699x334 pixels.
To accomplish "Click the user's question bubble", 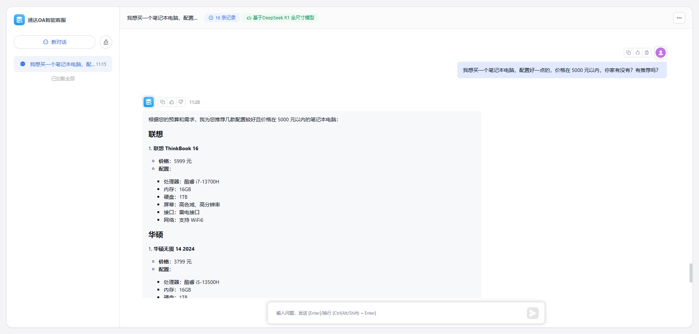I will click(562, 70).
